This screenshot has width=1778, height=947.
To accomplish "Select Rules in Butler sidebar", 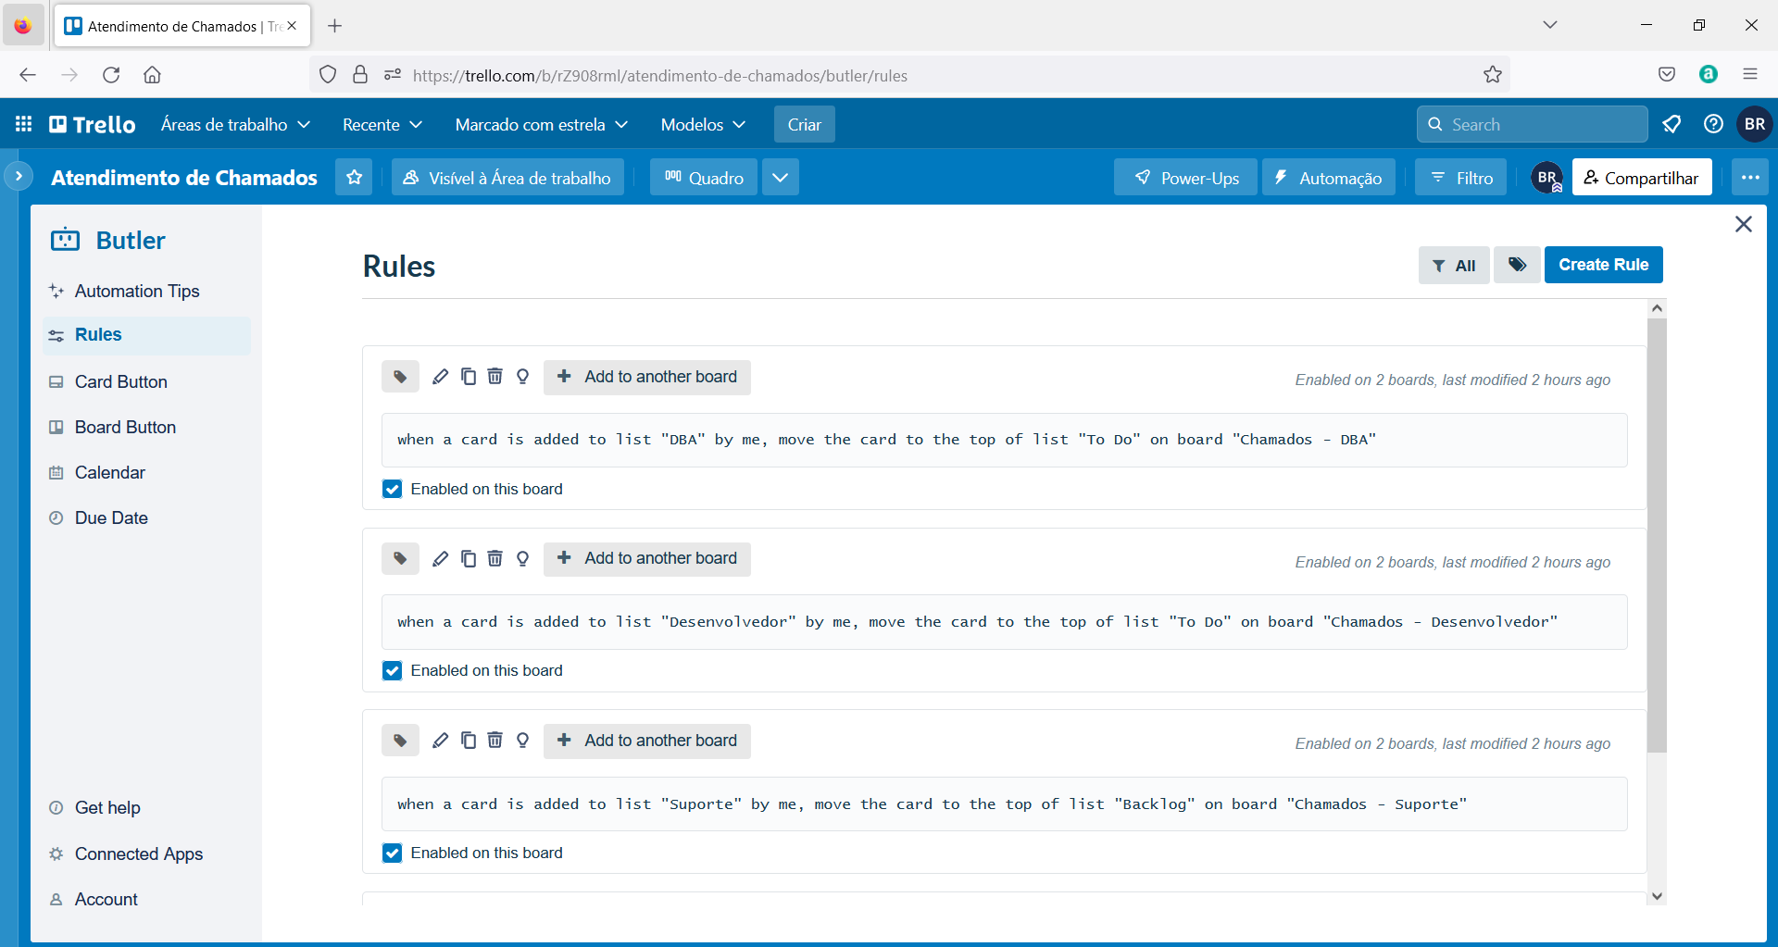I will tap(146, 335).
